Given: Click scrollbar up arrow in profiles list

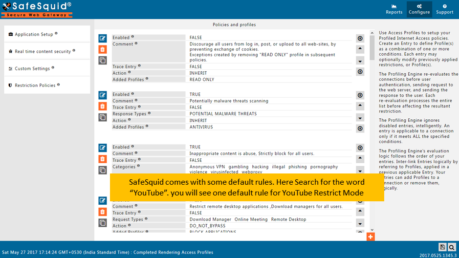Looking at the screenshot, I should coord(372,33).
